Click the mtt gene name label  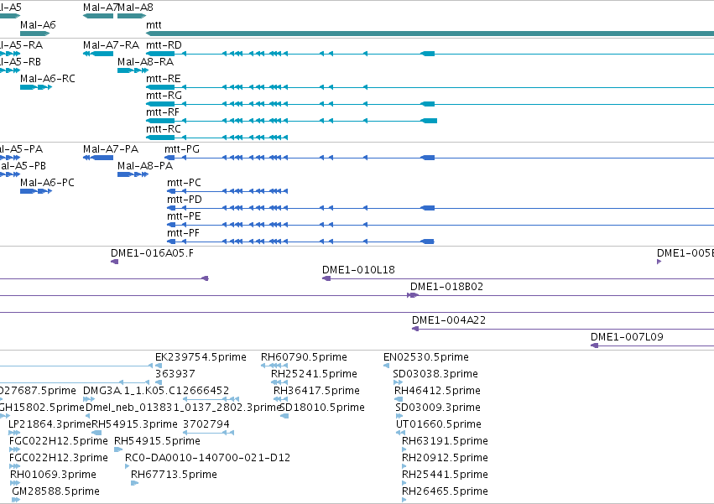(x=154, y=25)
